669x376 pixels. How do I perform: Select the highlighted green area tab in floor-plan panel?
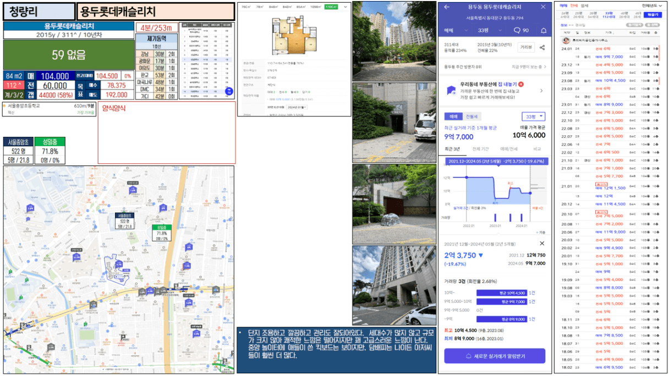[x=331, y=7]
